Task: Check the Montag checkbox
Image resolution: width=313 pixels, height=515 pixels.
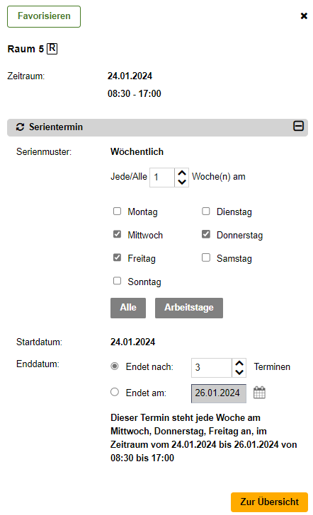Action: [117, 211]
